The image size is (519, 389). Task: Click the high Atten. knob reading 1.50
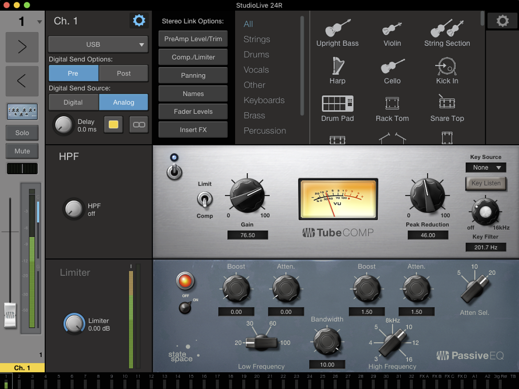417,288
